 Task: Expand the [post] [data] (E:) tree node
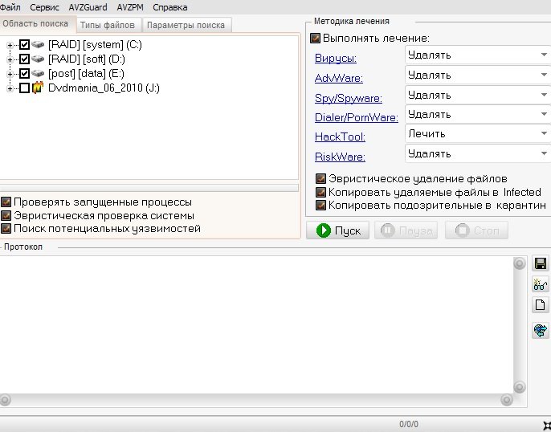point(10,74)
